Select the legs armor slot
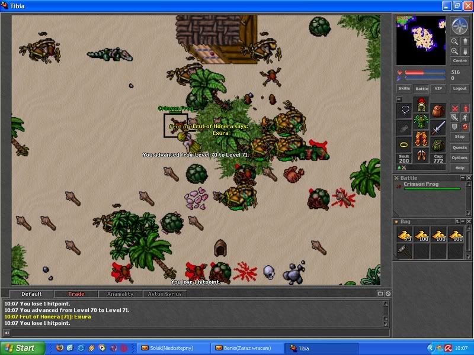Screen dimensions: 474x355 [x=421, y=138]
